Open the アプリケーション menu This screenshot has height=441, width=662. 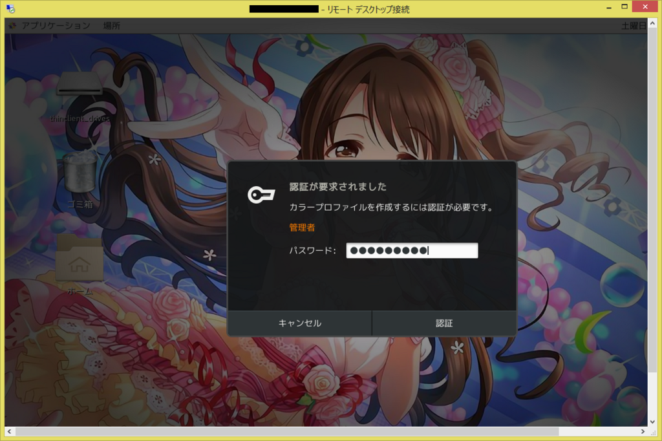tap(55, 26)
